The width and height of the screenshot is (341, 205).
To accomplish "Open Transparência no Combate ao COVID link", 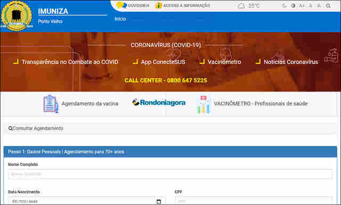I will (x=70, y=62).
